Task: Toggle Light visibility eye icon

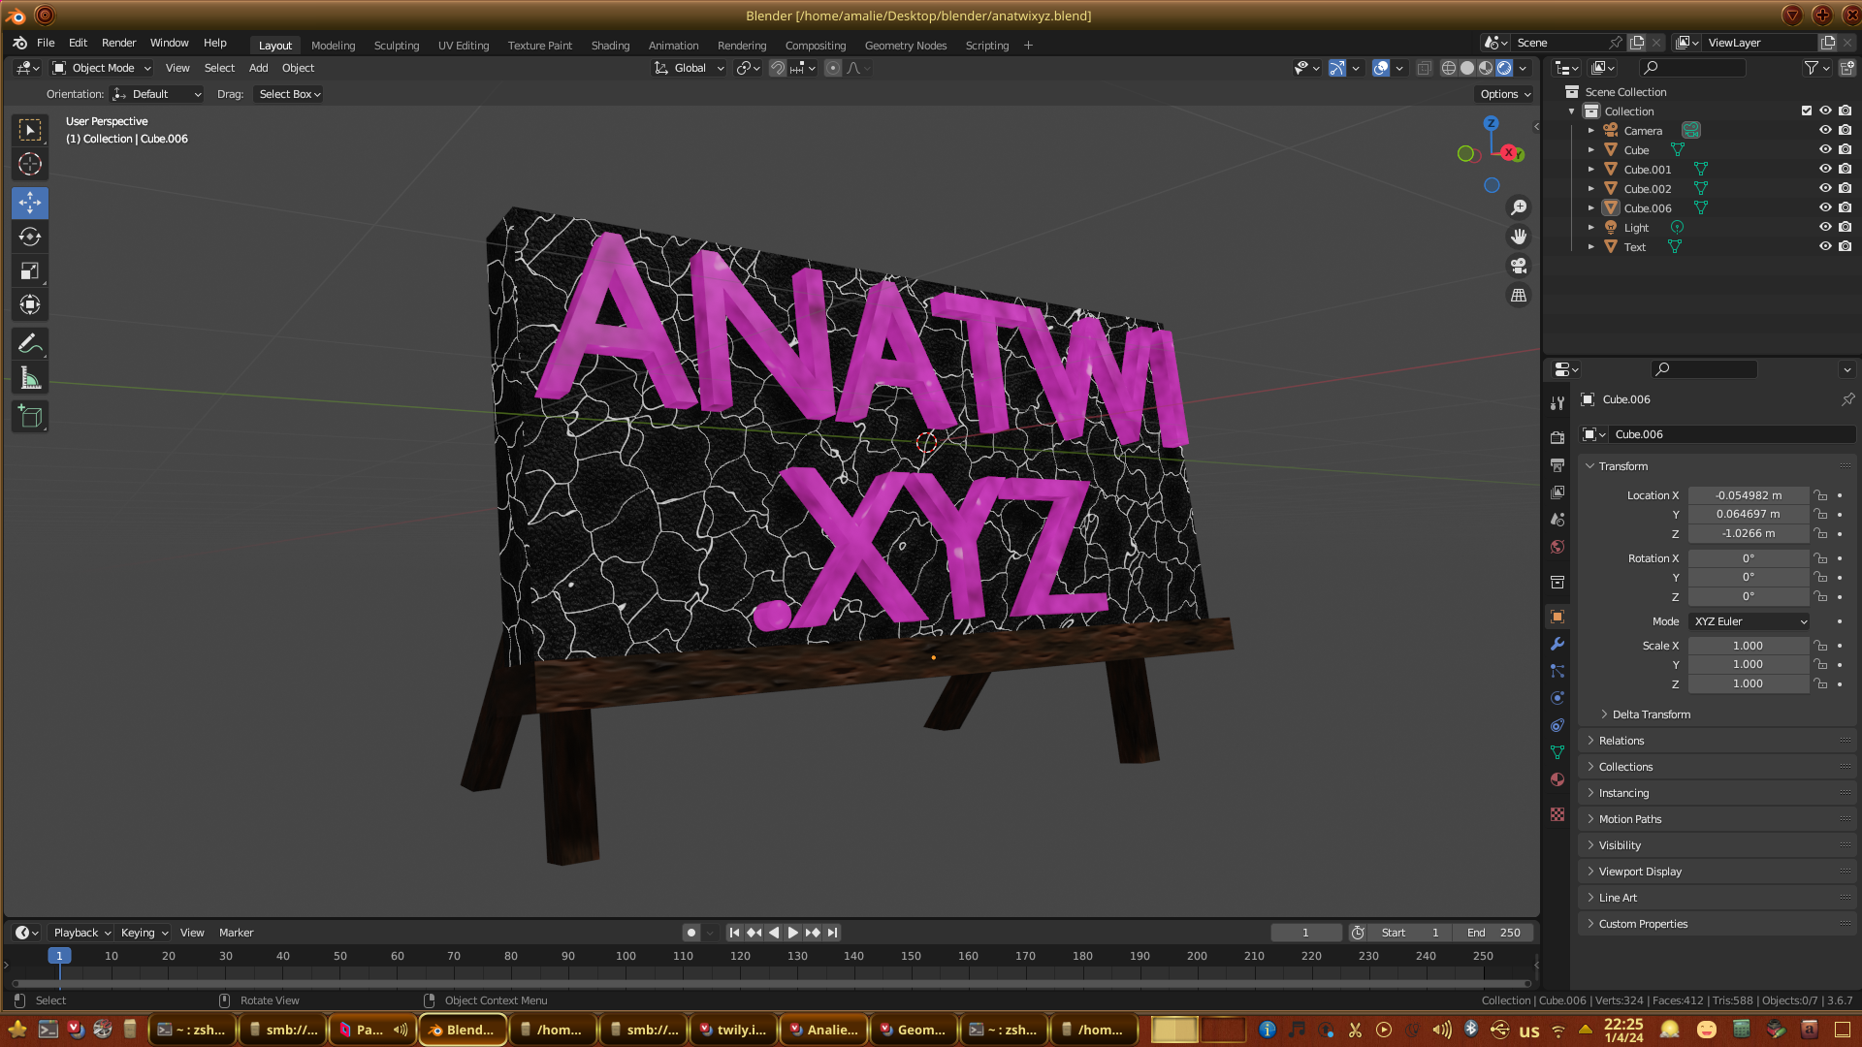Action: click(x=1824, y=228)
